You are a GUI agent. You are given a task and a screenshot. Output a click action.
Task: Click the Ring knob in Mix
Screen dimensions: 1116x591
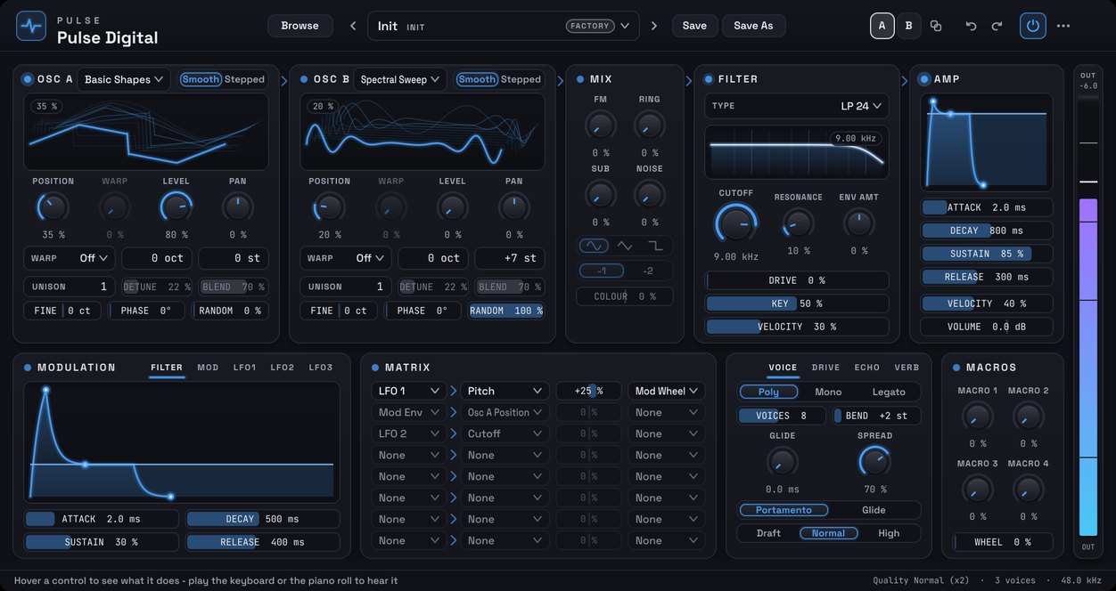tap(650, 125)
